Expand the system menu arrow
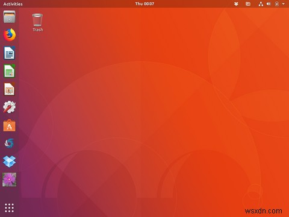The image size is (289, 217). coord(284,4)
